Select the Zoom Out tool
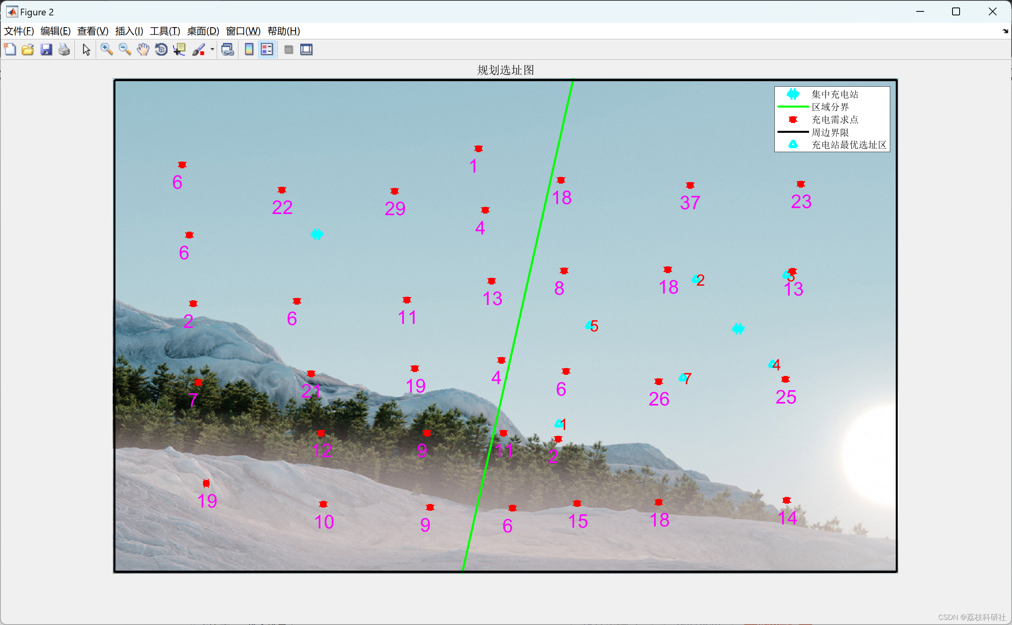 125,50
